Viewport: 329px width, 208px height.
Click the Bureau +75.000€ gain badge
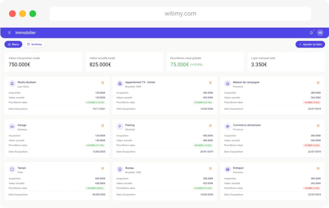[x=203, y=188]
